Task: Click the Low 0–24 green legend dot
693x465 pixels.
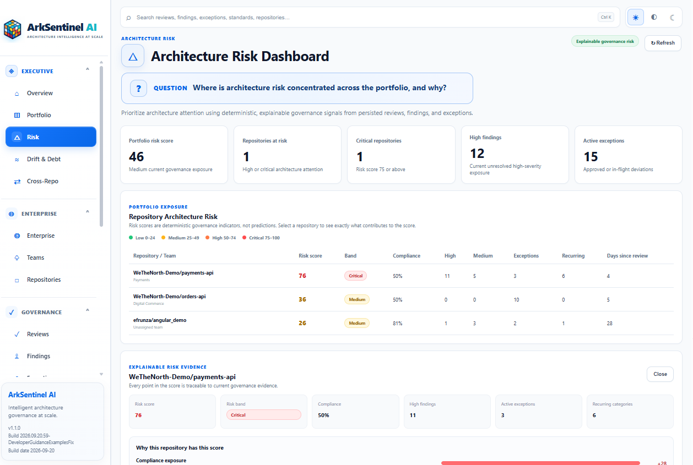Action: tap(131, 238)
